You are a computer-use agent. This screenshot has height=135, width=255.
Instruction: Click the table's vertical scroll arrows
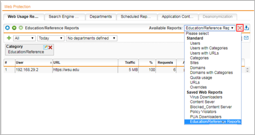(x=248, y=69)
